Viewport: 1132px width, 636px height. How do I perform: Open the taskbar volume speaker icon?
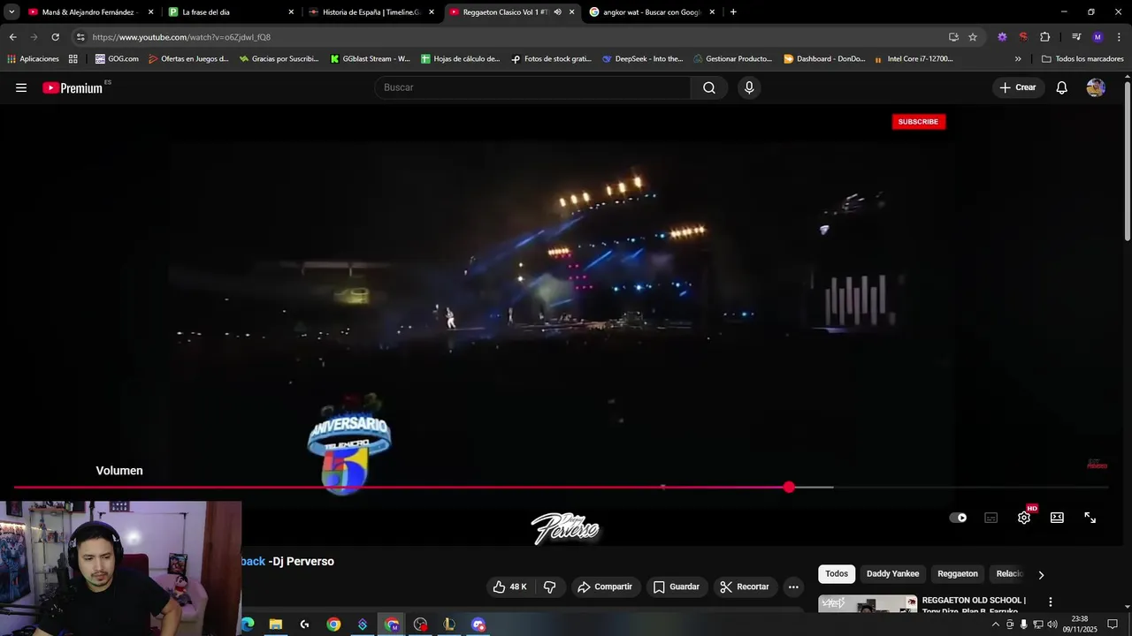pos(1052,625)
